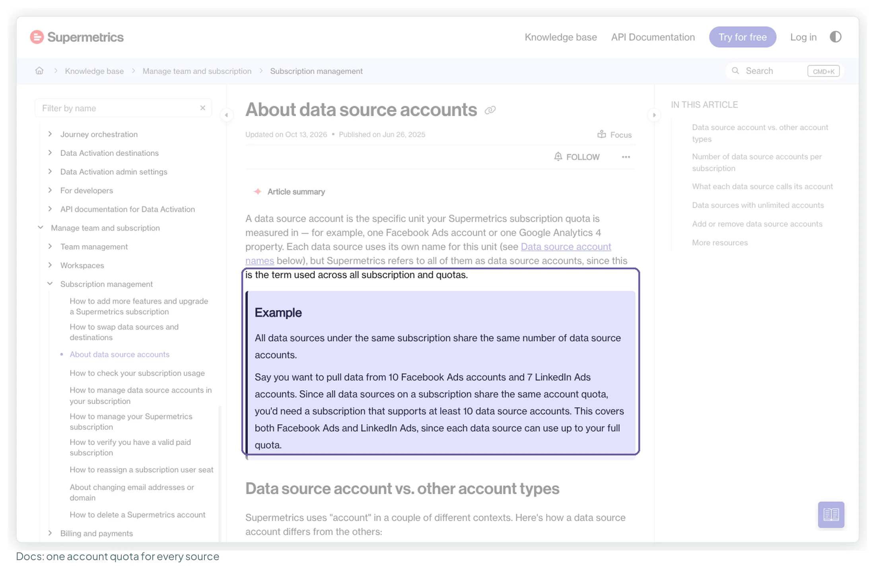The height and width of the screenshot is (572, 875).
Task: Click Try for free button
Action: click(x=742, y=37)
